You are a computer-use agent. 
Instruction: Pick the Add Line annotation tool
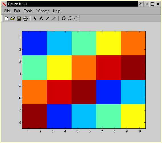[x=54, y=19]
